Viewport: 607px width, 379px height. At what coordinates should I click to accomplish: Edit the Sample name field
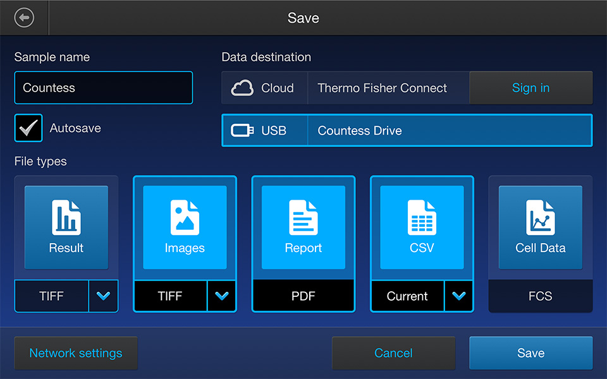pos(103,88)
